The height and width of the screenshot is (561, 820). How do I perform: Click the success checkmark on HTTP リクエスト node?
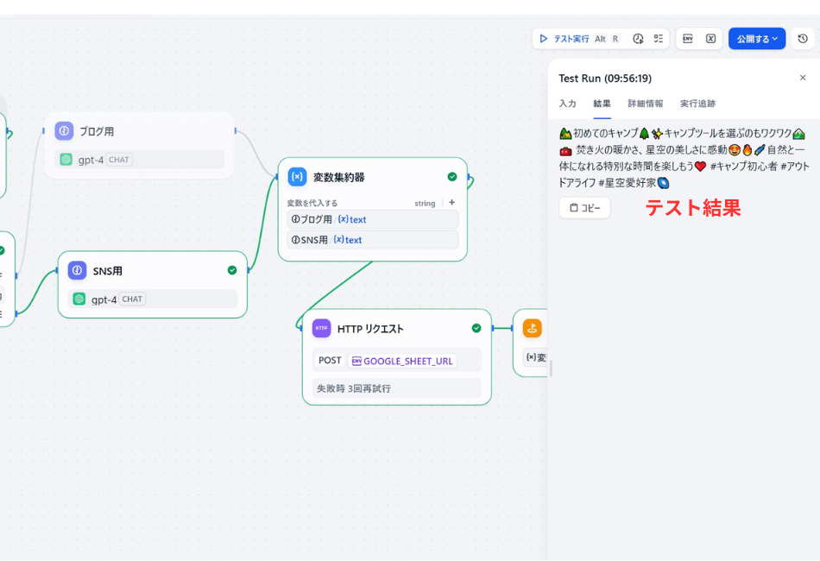476,328
